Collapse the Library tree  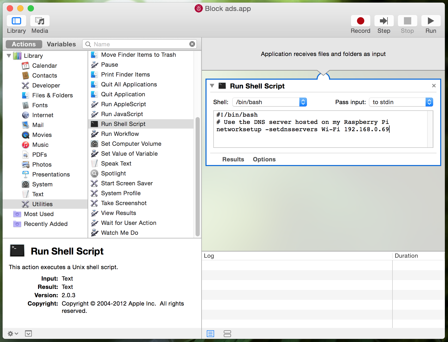coord(9,56)
